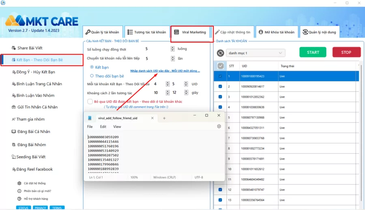Click the gear icon on Quản lý nội dung
The height and width of the screenshot is (210, 365).
tap(305, 32)
